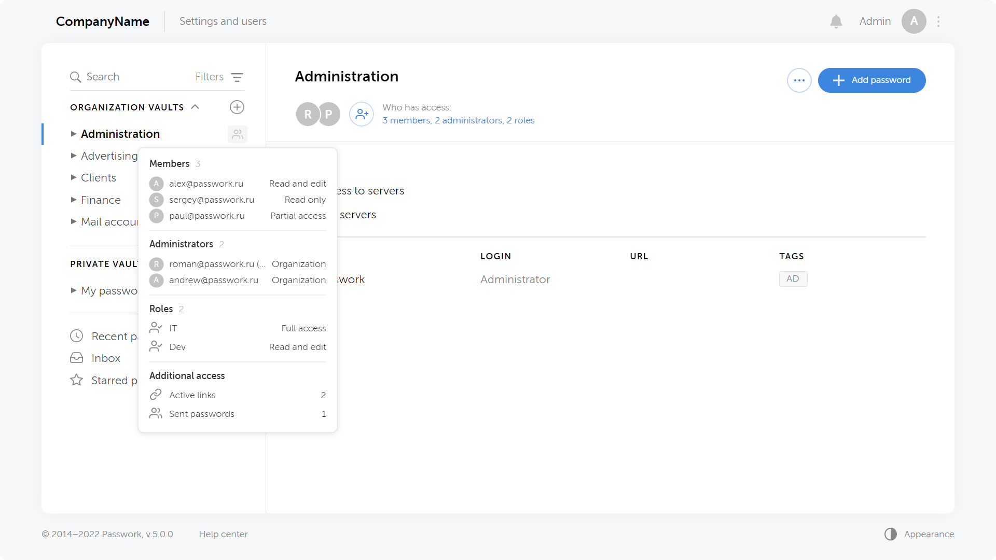Open Sent passwords in popup
This screenshot has height=560, width=996.
201,414
